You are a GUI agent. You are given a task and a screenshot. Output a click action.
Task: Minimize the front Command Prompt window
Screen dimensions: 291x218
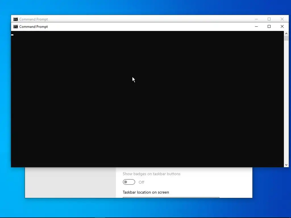click(x=256, y=26)
